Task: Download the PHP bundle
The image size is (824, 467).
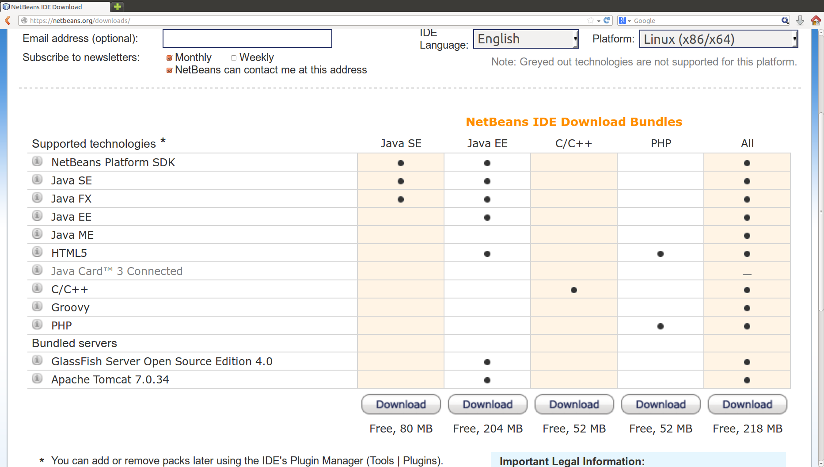Action: pos(661,404)
